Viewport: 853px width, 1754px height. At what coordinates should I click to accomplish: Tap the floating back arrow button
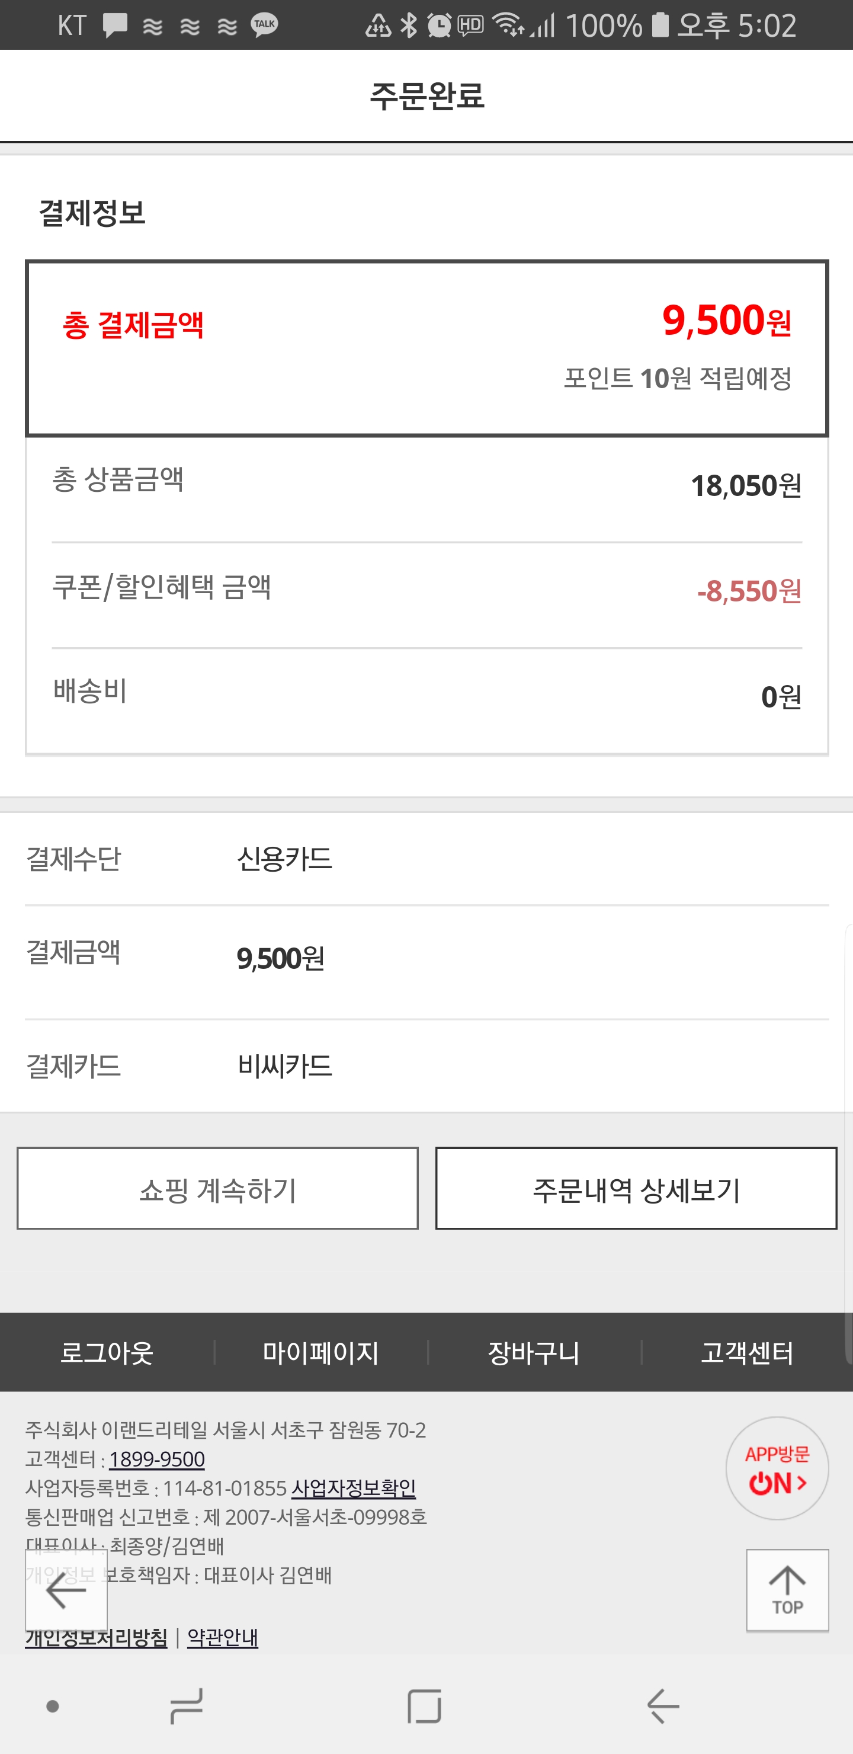[66, 1590]
